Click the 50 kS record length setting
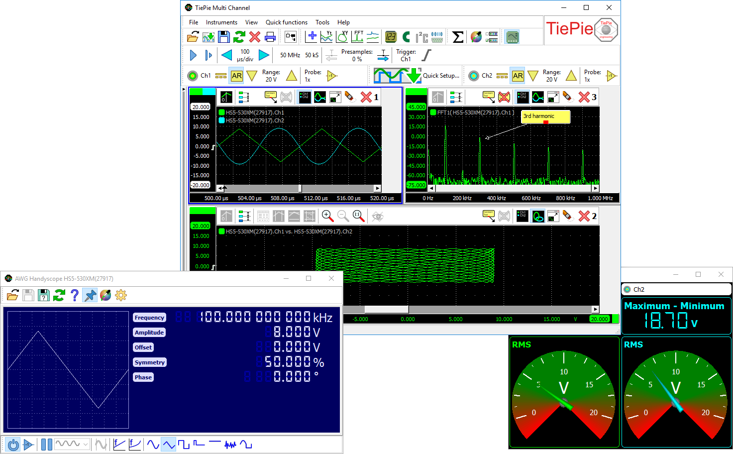Screen dimensions: 733x454 (312, 55)
